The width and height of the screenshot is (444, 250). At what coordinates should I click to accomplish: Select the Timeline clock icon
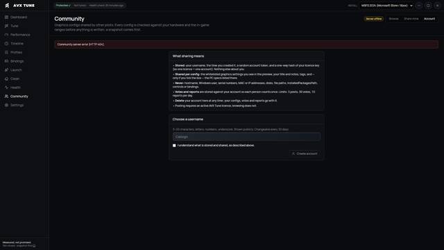click(x=6, y=44)
